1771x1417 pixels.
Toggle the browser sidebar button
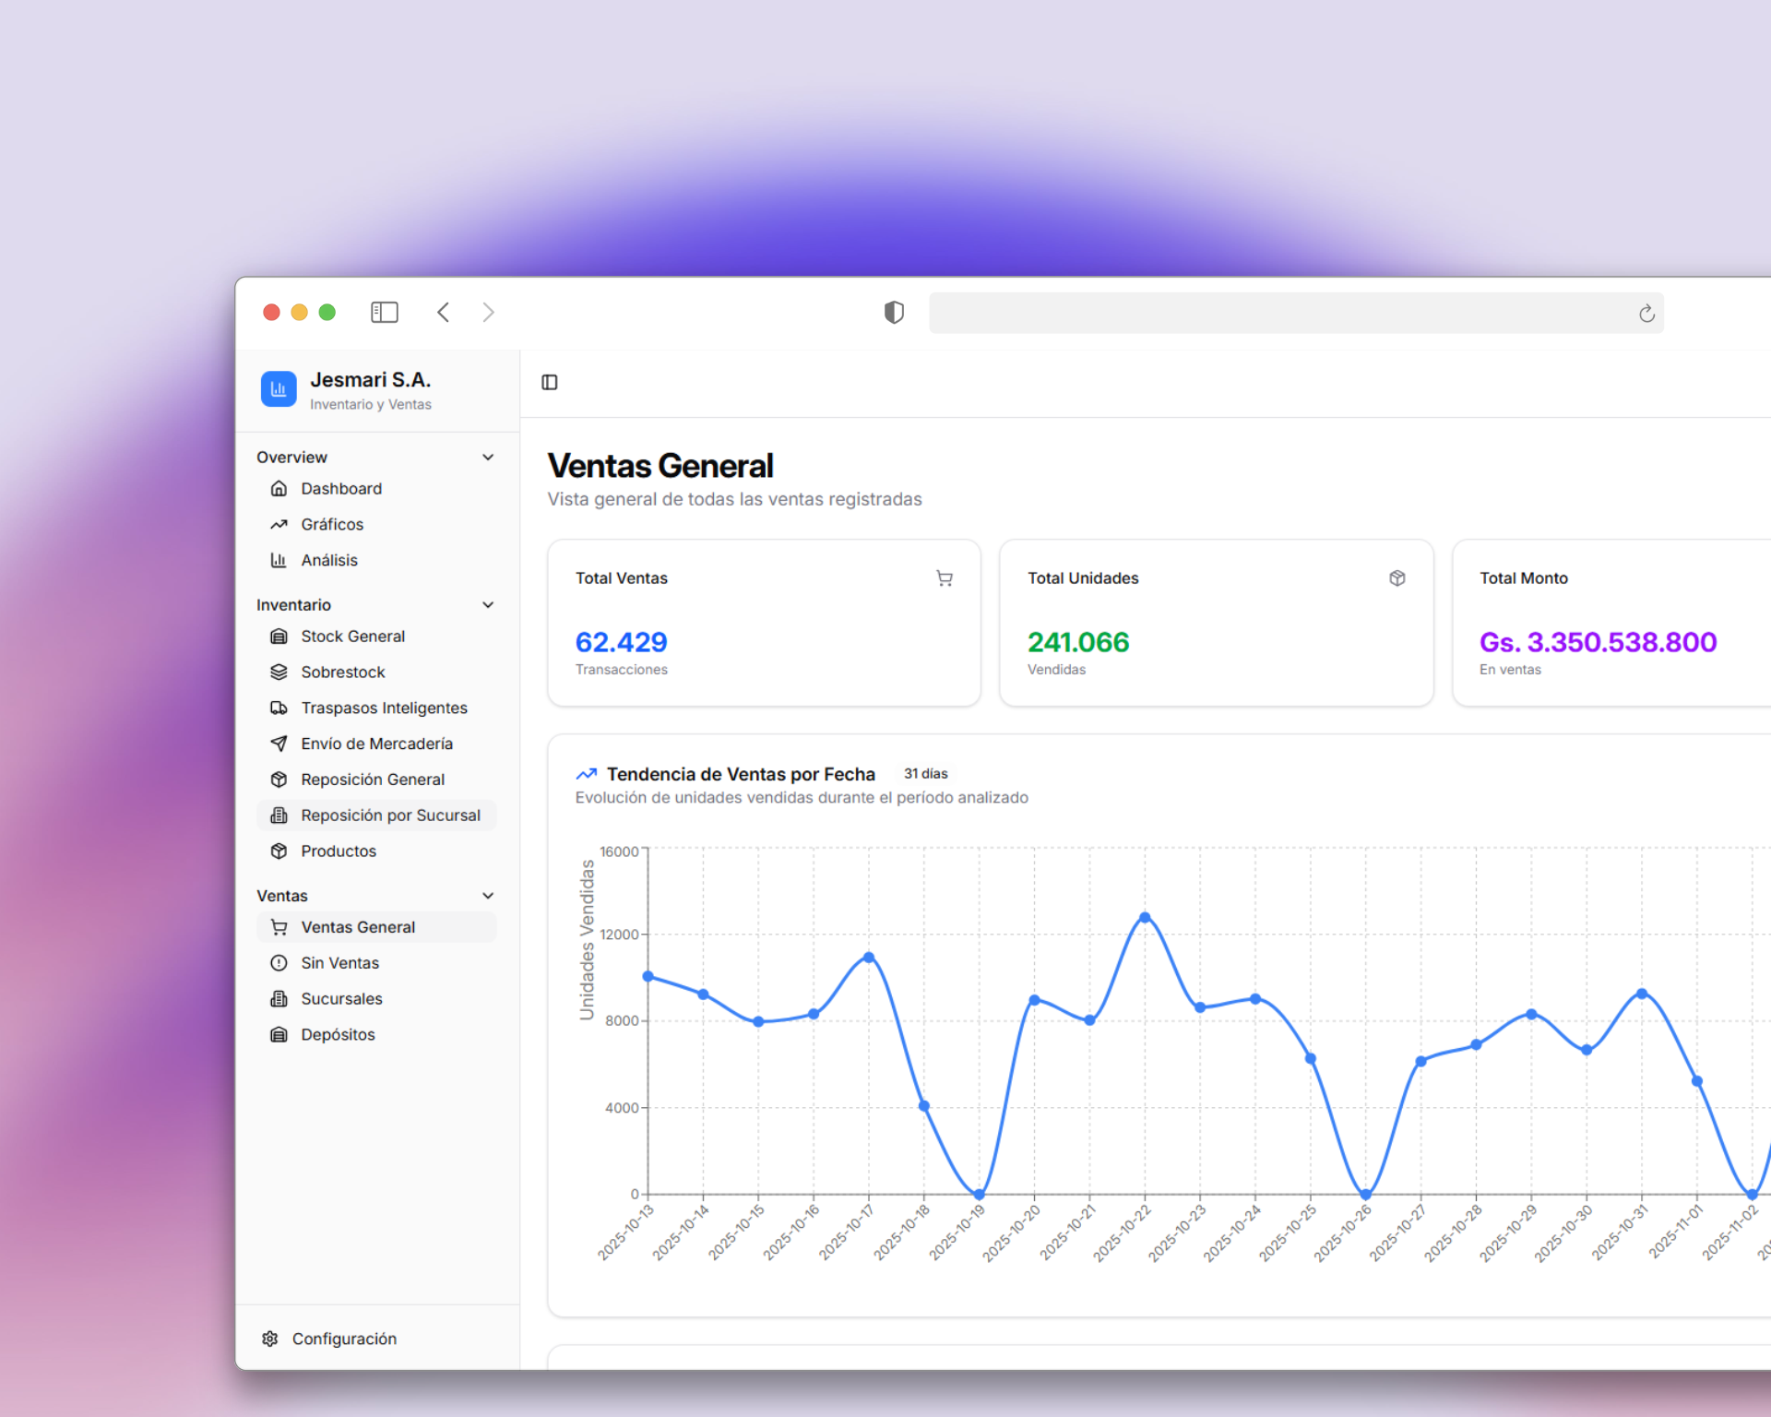coord(384,313)
